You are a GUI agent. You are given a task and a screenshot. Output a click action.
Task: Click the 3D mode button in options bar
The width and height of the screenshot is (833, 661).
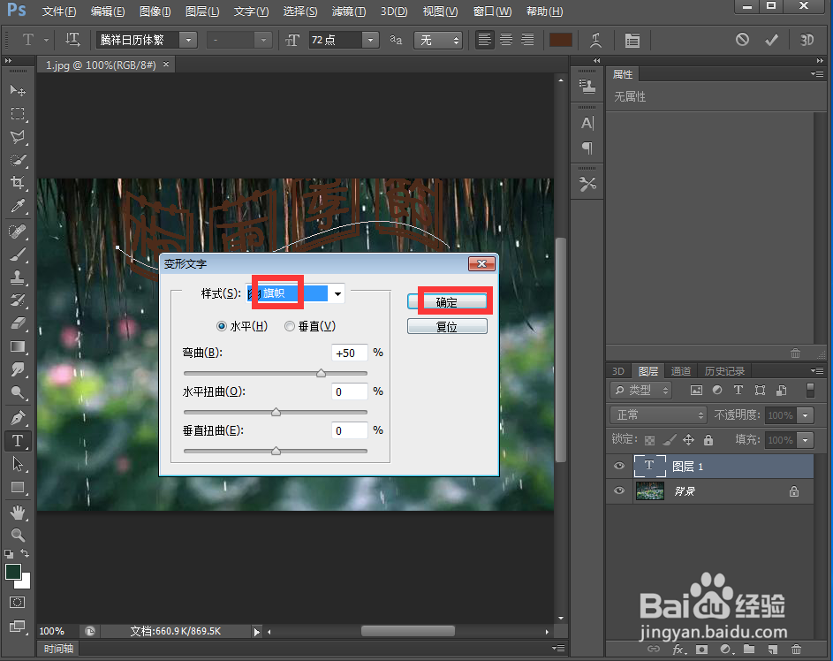point(807,40)
